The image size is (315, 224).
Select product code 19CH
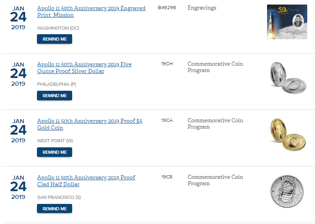point(167,64)
